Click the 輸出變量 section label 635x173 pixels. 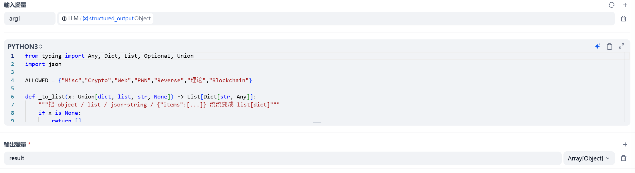(15, 144)
